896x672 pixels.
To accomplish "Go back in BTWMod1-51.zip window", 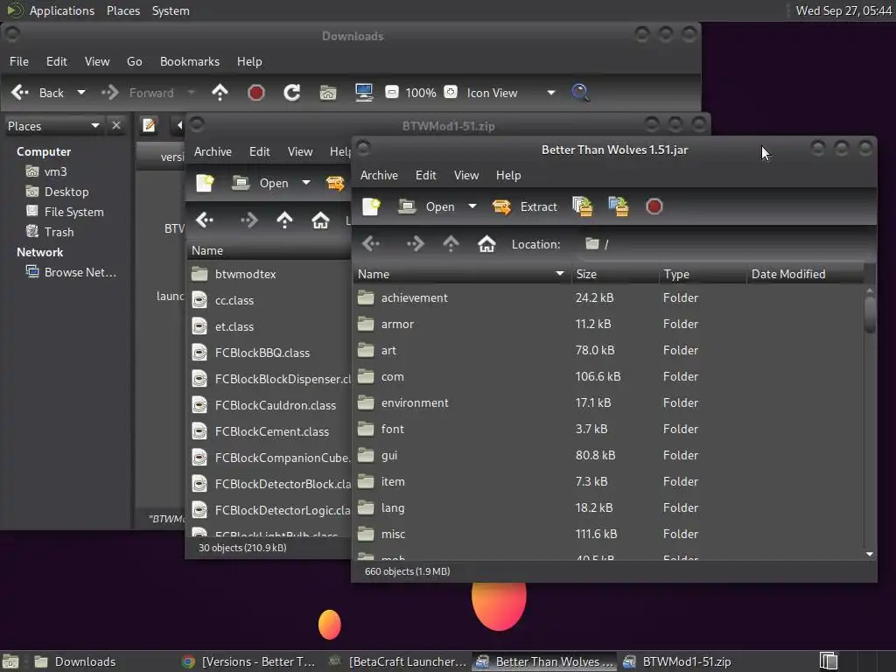I will click(x=205, y=220).
